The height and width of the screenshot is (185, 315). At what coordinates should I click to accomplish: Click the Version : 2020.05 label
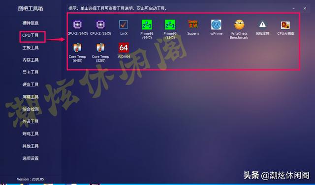click(x=31, y=179)
